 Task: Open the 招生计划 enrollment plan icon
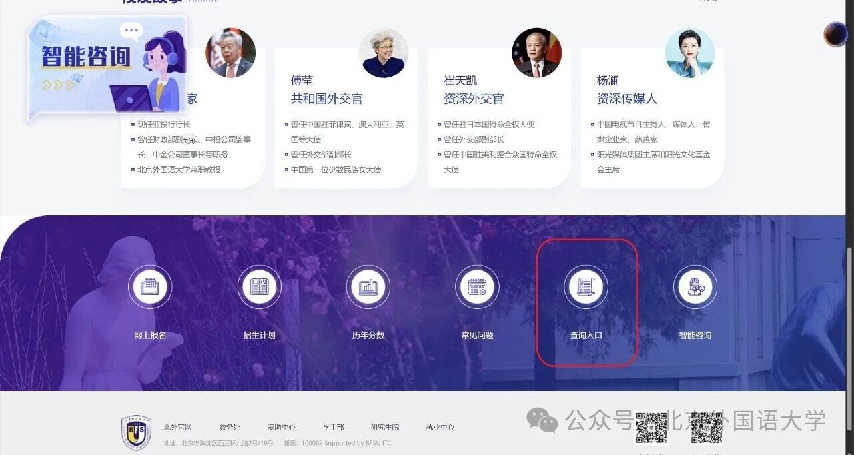coord(259,287)
